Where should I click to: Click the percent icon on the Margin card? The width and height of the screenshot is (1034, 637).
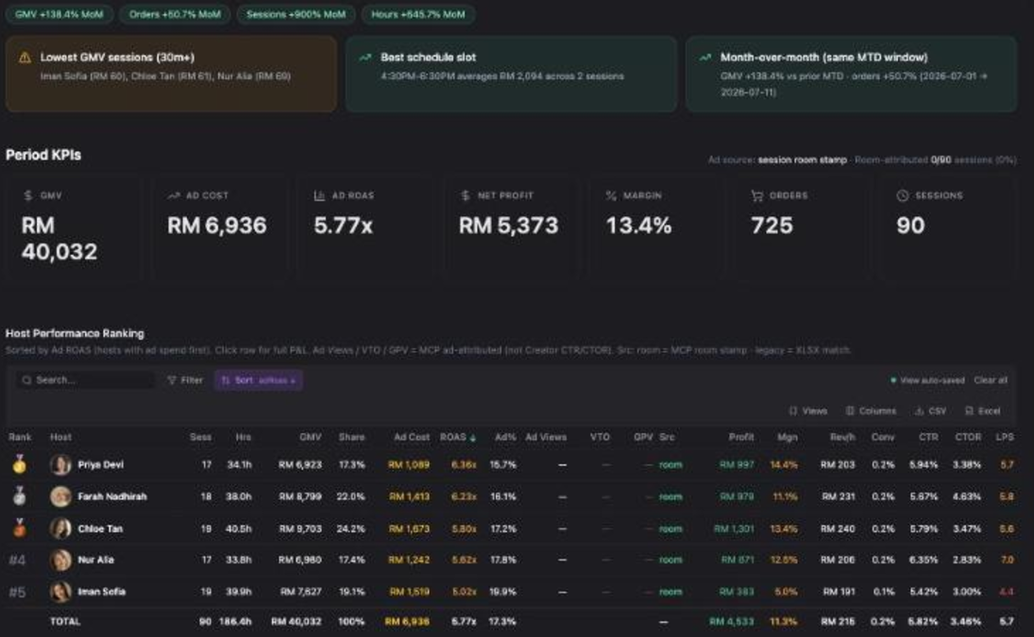(611, 195)
